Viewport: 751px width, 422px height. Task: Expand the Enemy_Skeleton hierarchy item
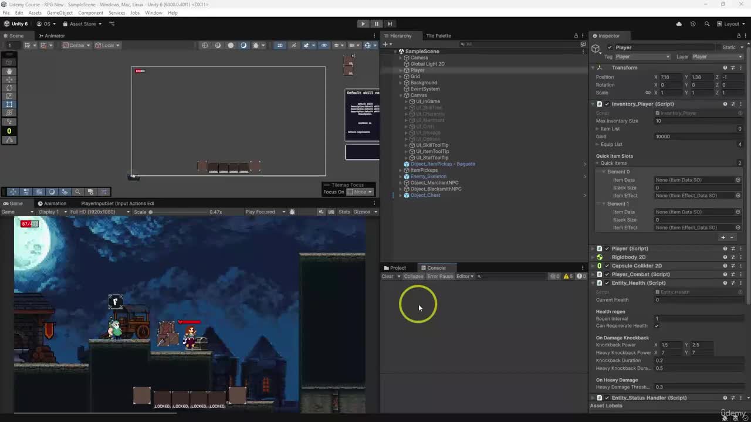pos(401,176)
